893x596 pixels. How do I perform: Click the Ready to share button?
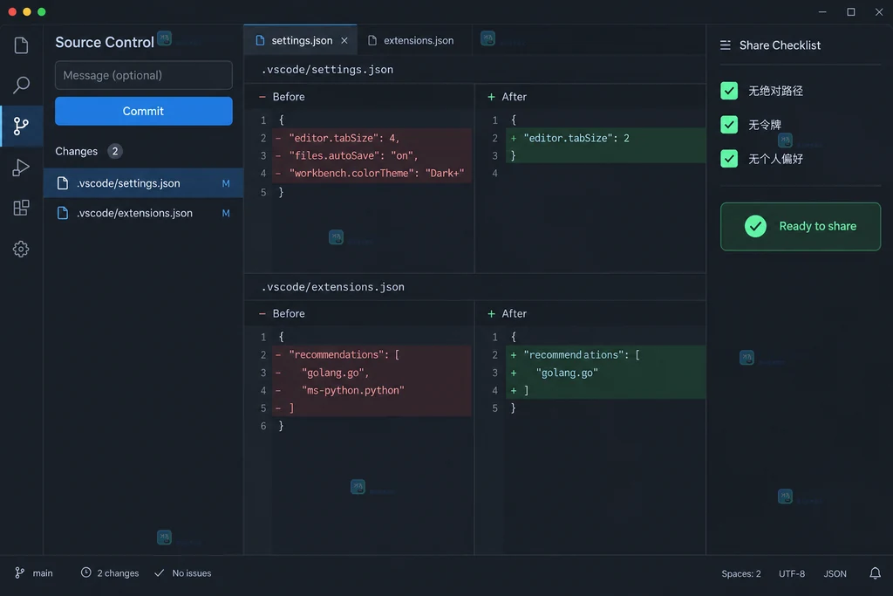click(801, 226)
